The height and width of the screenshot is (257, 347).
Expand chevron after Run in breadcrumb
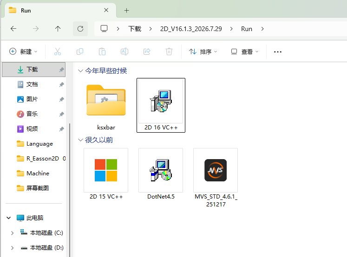[x=262, y=29]
